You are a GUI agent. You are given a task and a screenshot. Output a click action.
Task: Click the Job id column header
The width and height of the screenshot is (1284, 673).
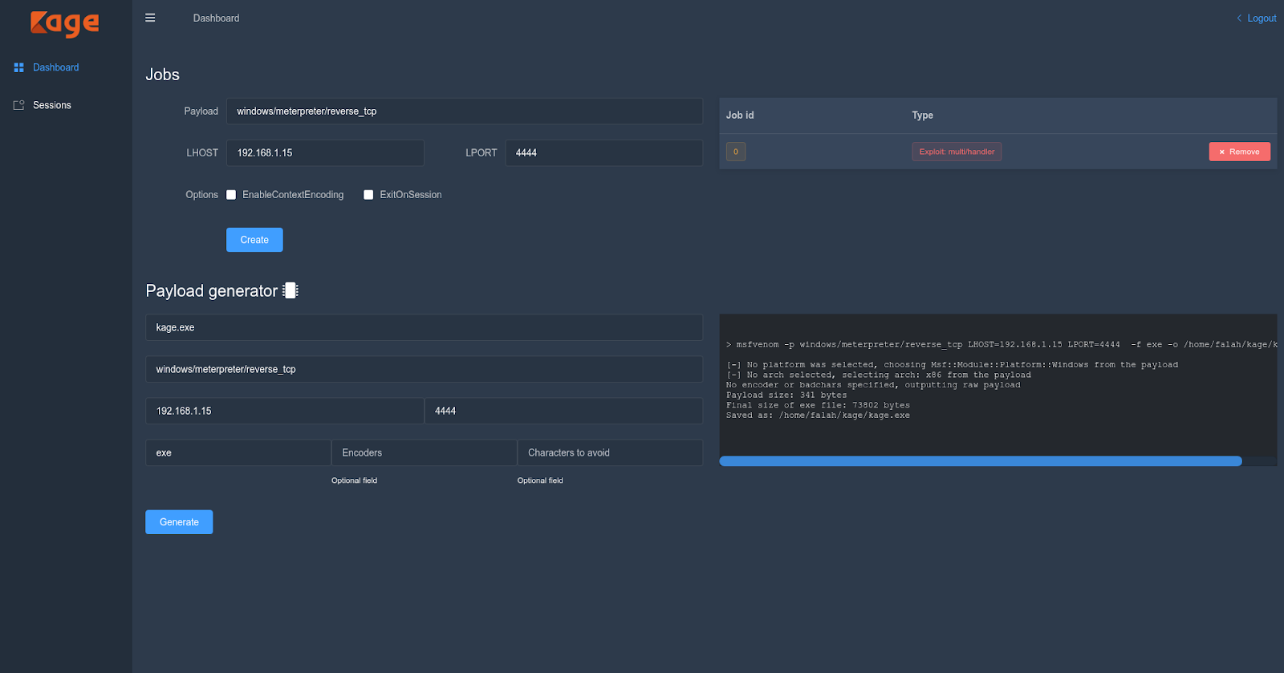click(740, 116)
